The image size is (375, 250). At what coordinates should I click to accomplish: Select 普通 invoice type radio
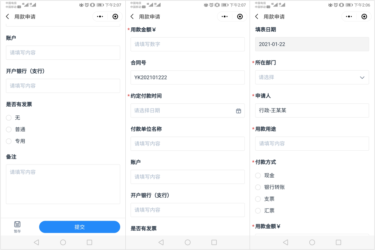pyautogui.click(x=9, y=130)
